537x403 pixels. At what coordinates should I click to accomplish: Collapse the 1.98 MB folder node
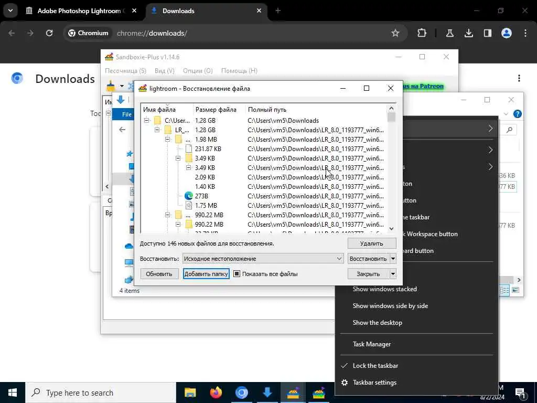[x=167, y=140]
